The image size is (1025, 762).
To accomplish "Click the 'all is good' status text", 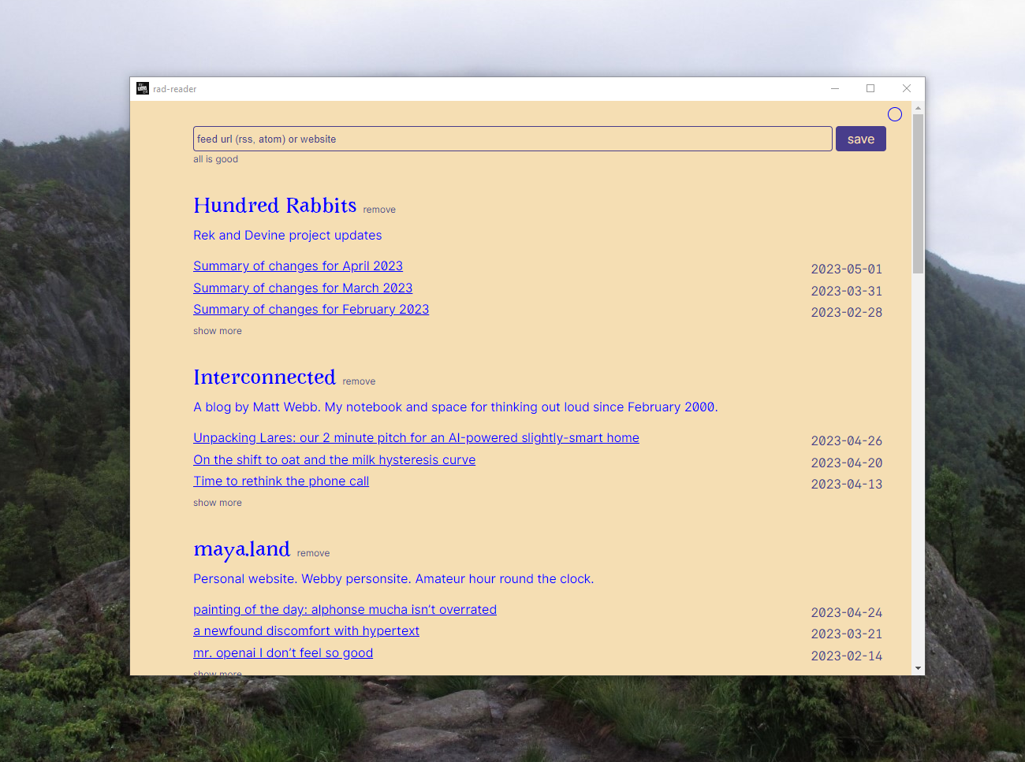I will [x=215, y=159].
